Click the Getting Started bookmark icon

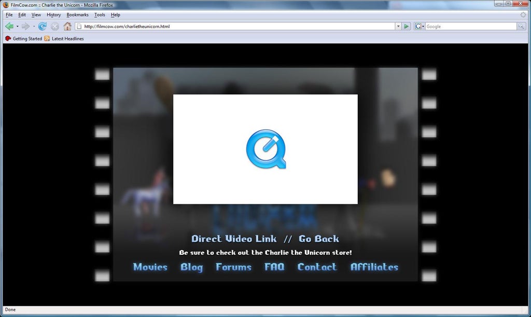pos(8,38)
